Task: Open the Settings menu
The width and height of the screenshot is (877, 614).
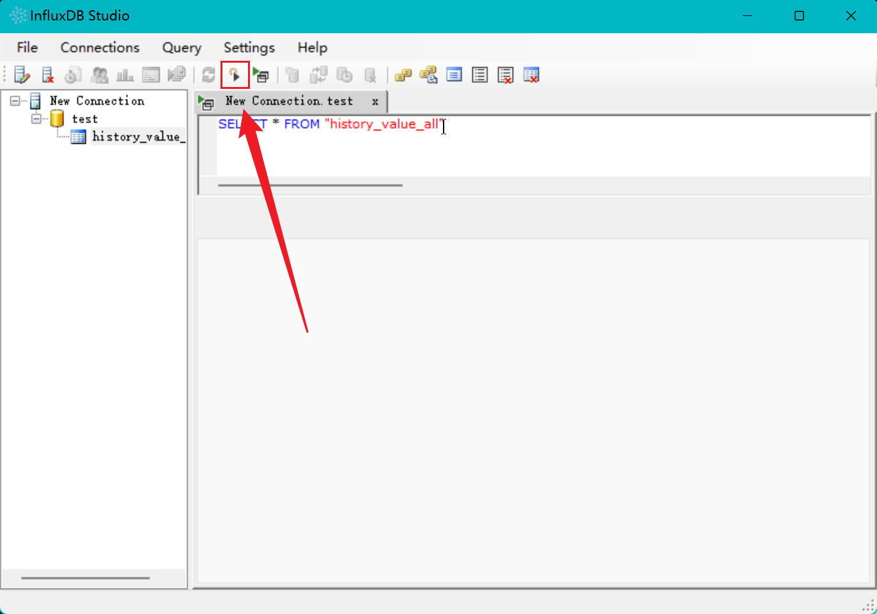Action: tap(249, 47)
